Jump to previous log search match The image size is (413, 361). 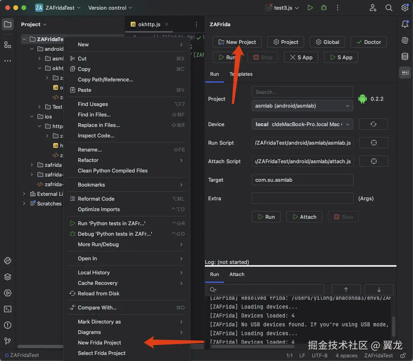[x=346, y=289]
